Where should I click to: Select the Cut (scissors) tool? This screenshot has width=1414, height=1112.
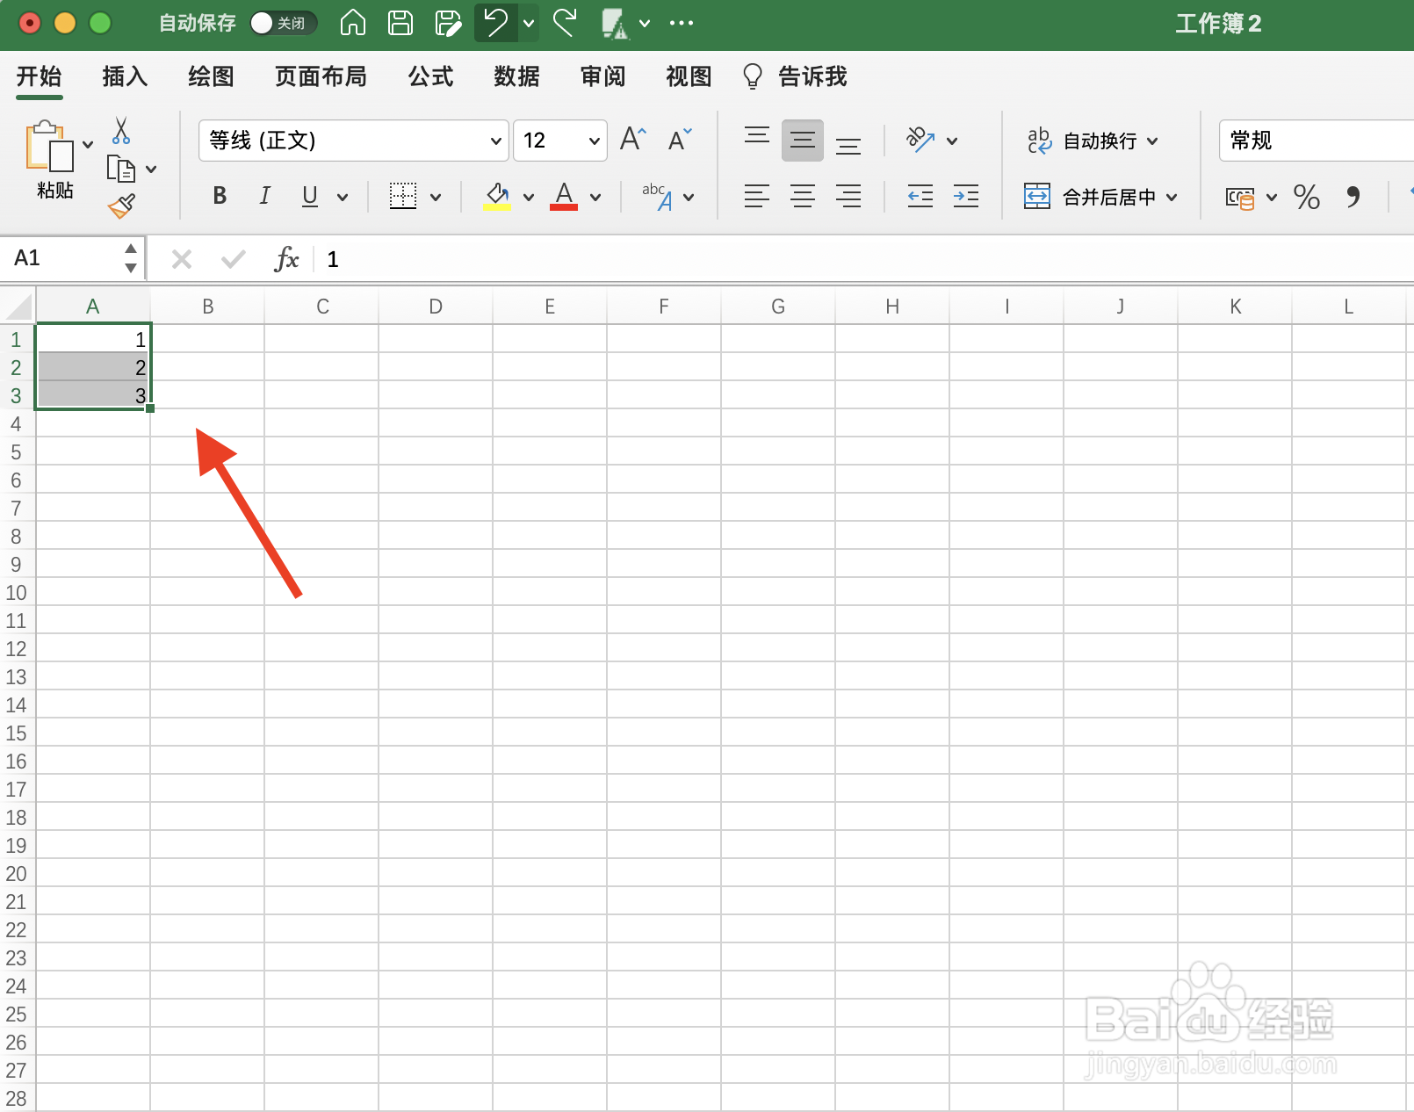click(121, 130)
